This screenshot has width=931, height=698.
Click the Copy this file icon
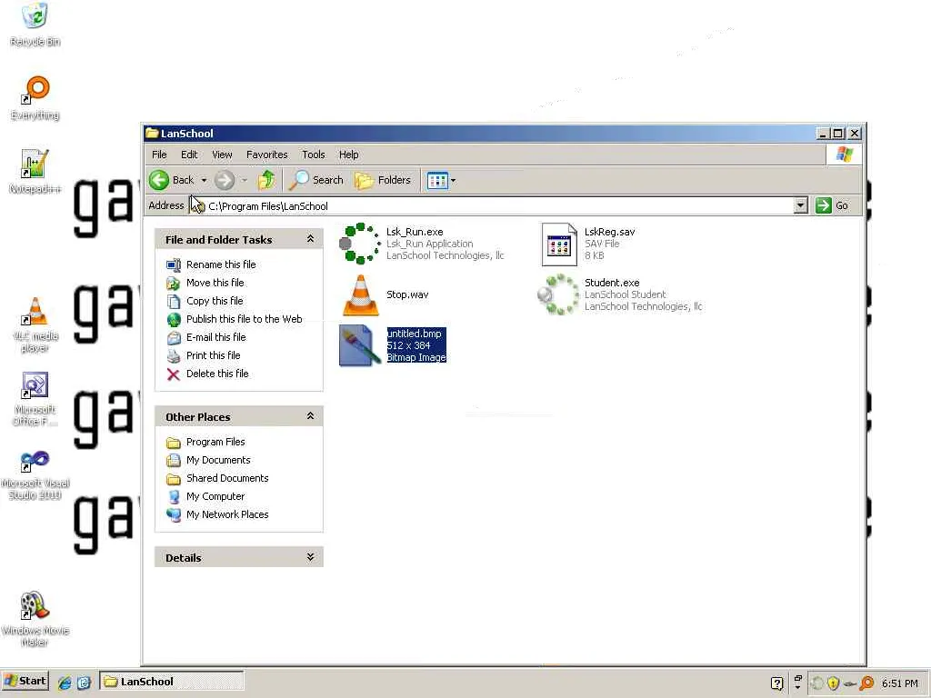point(174,302)
